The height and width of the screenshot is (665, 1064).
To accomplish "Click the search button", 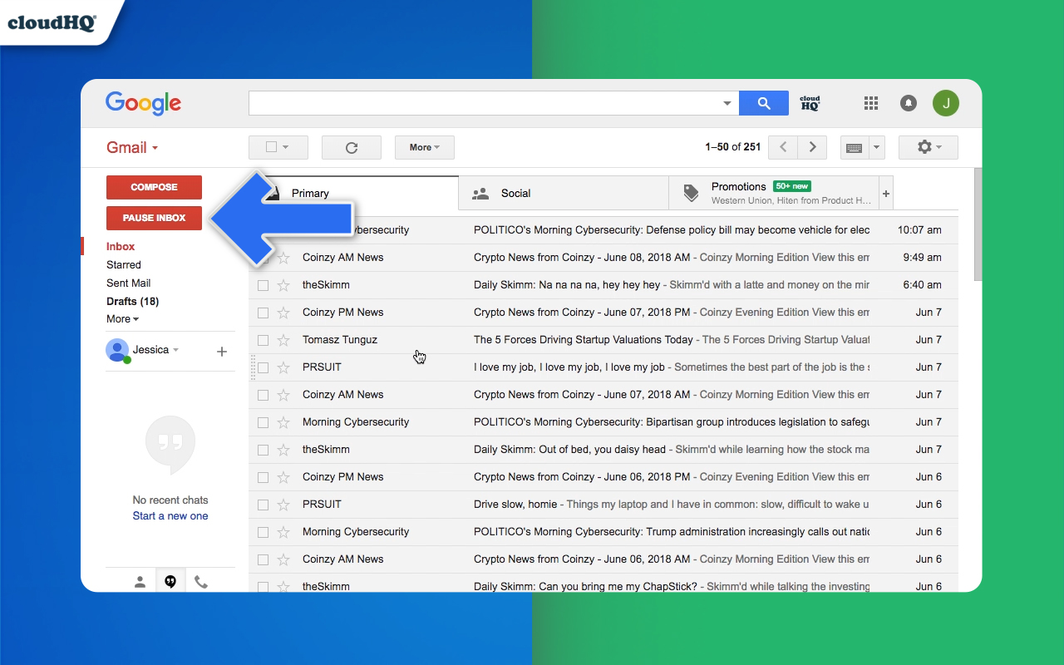I will click(763, 102).
